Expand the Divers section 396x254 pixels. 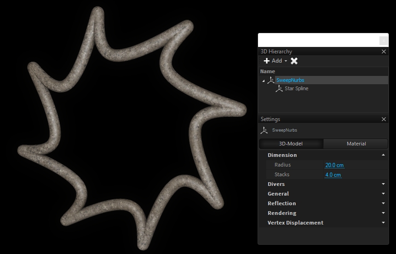[383, 184]
